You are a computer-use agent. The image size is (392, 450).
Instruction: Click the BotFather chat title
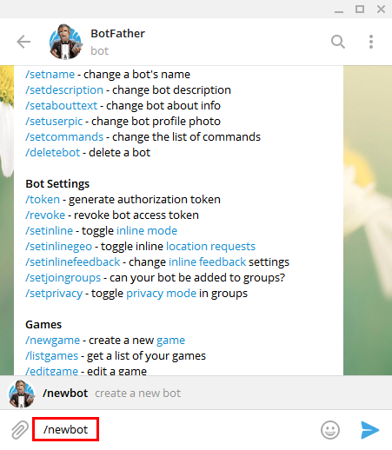pyautogui.click(x=117, y=34)
